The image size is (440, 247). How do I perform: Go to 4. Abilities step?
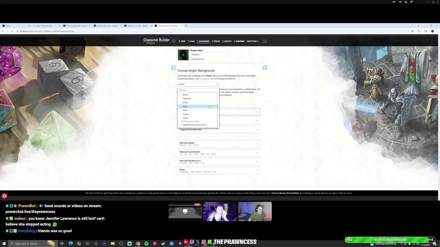[227, 41]
